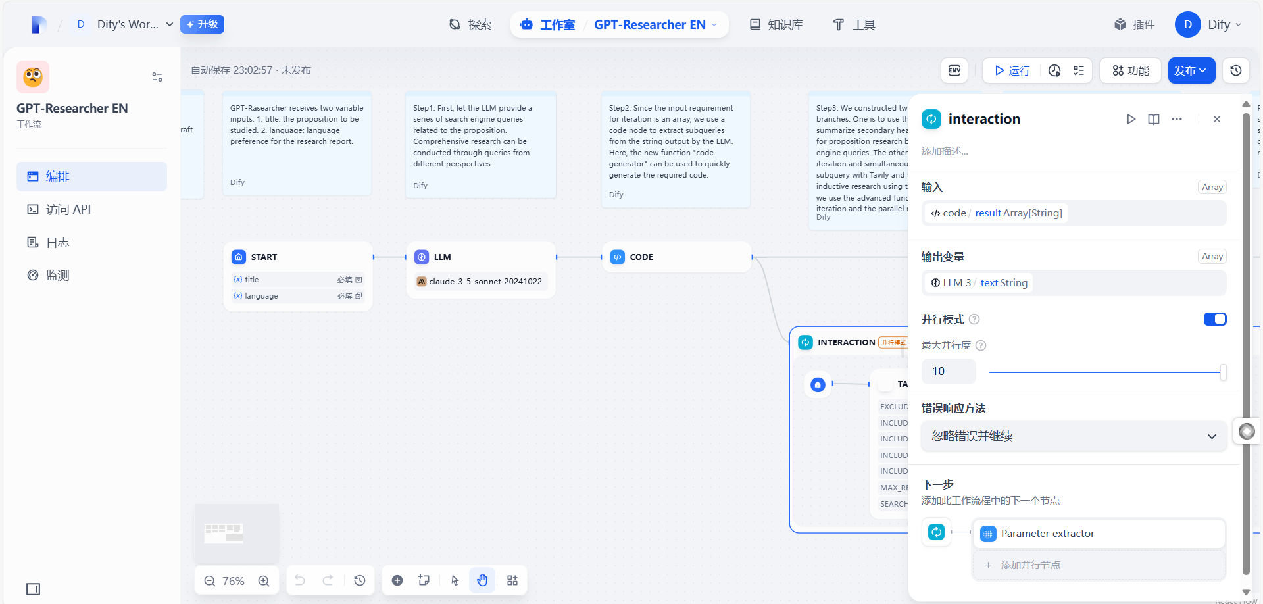Image resolution: width=1263 pixels, height=604 pixels.
Task: Open app settings toggle icon in sidebar
Action: (157, 77)
